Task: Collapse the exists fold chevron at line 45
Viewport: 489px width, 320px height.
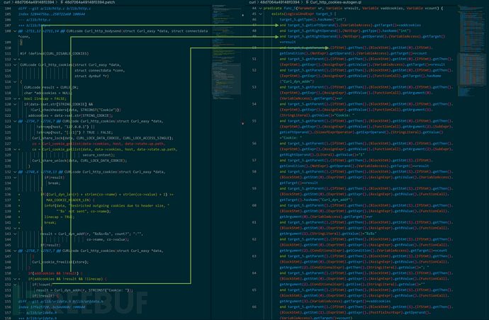Action: pyautogui.click(x=261, y=13)
